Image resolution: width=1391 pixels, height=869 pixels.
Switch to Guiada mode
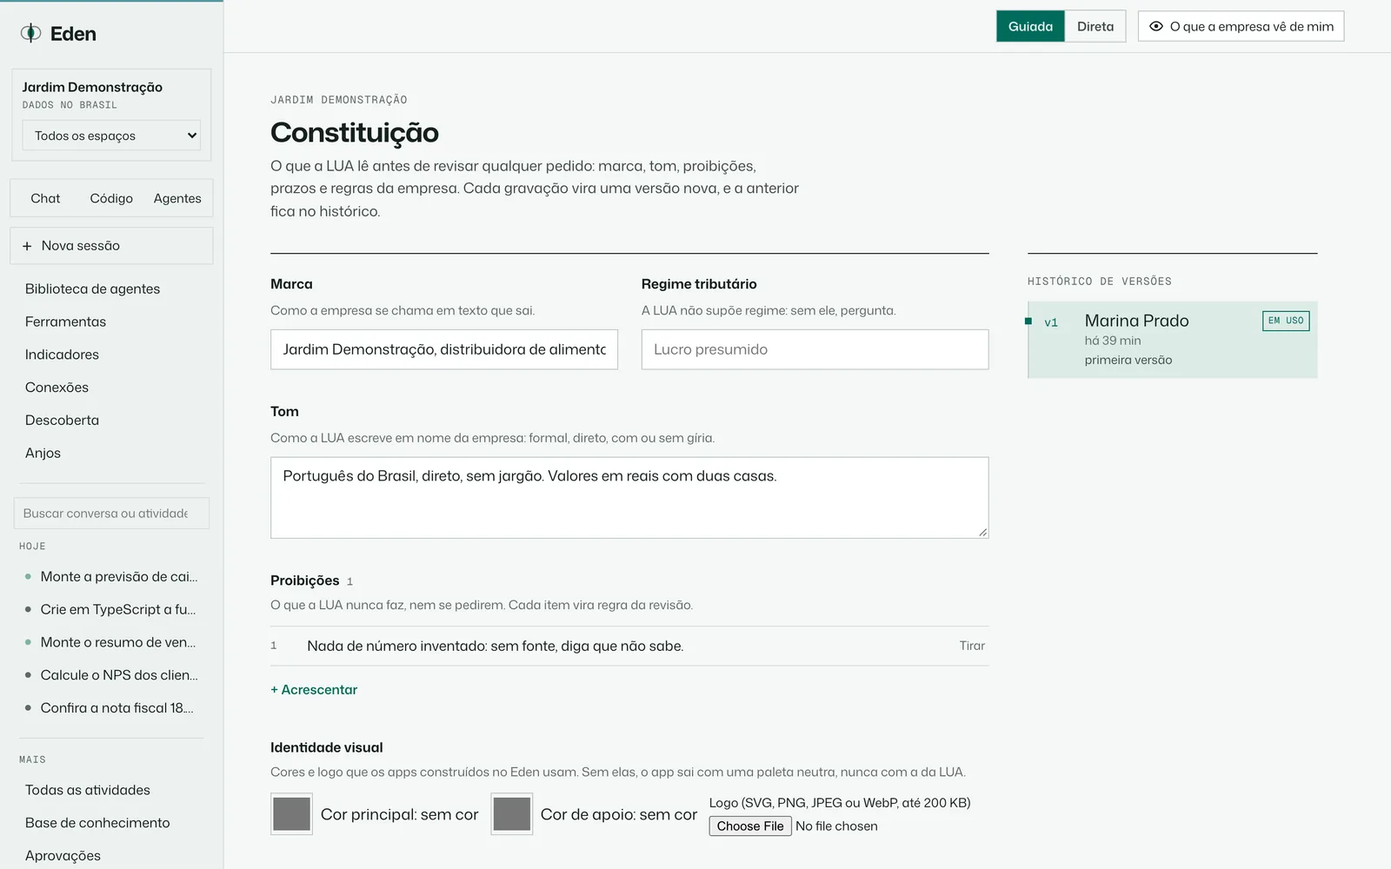[1030, 26]
